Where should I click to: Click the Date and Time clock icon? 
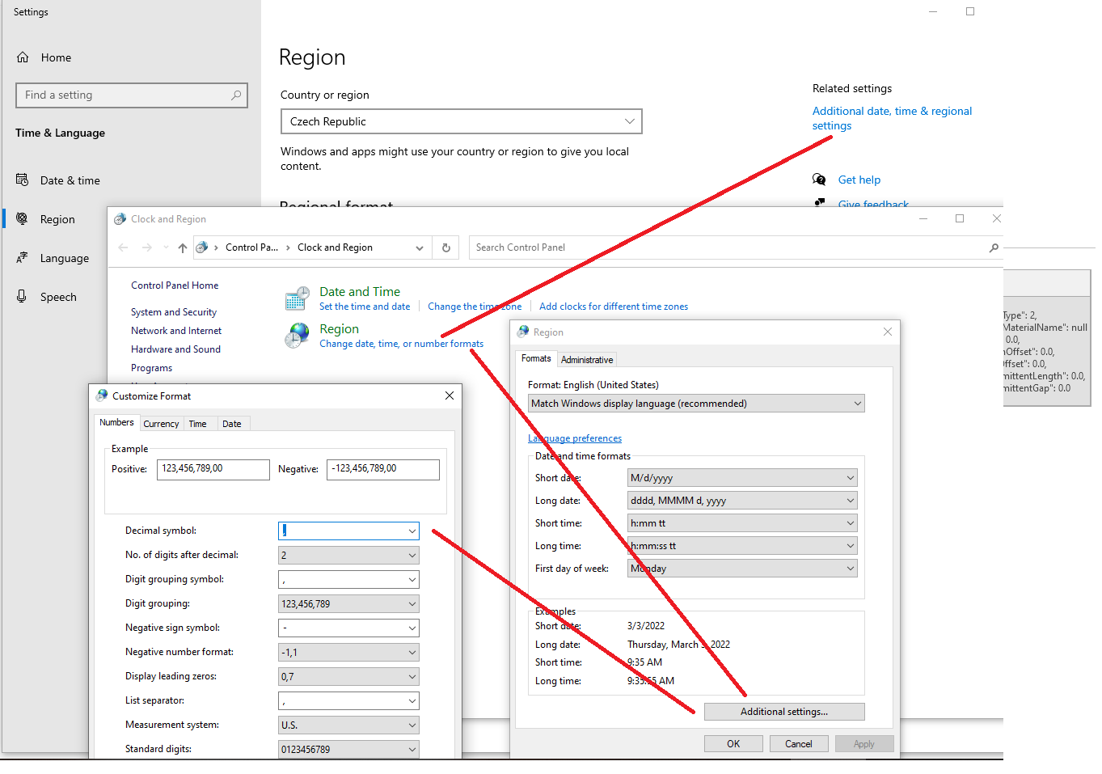click(x=297, y=298)
